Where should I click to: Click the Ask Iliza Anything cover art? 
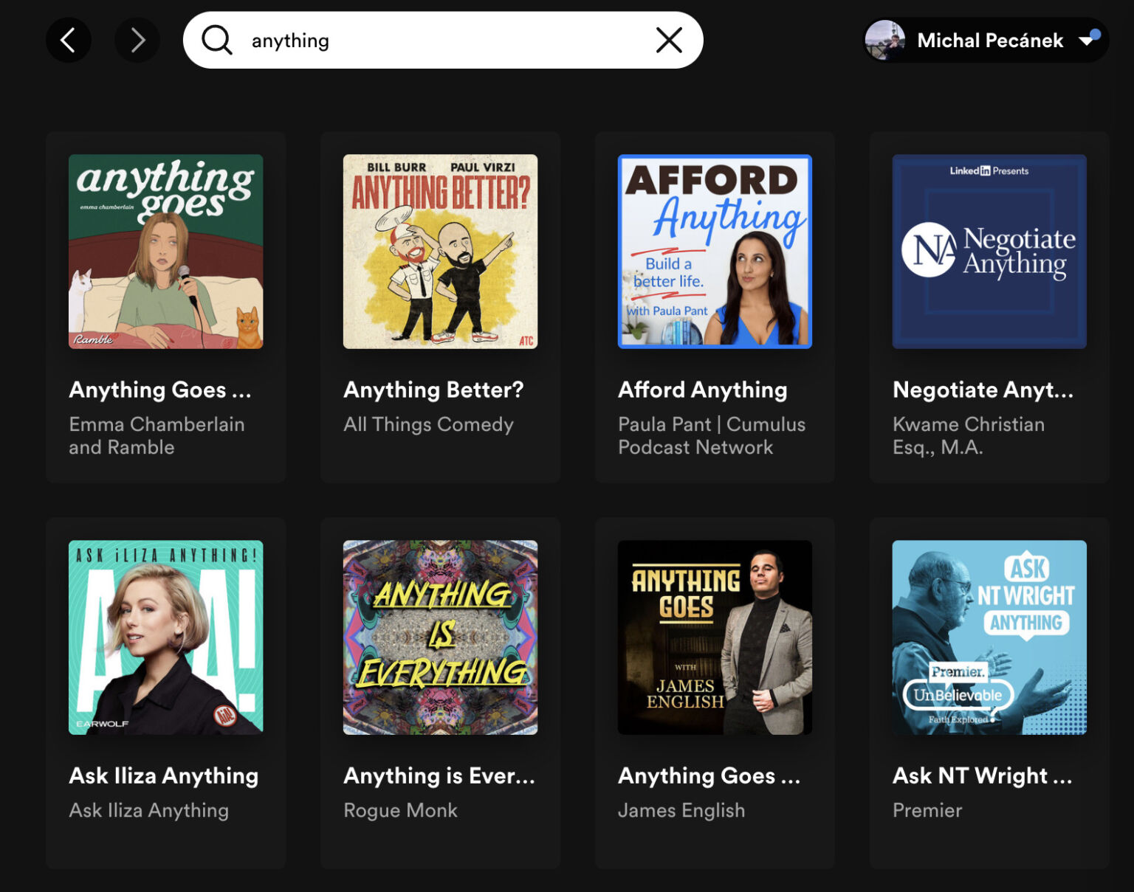(x=165, y=637)
